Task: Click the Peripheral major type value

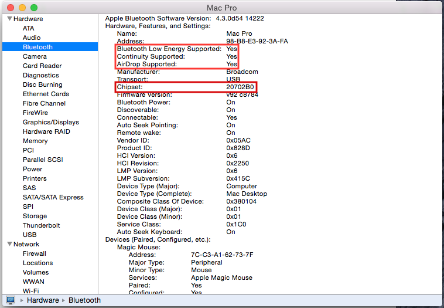Action: click(x=207, y=262)
